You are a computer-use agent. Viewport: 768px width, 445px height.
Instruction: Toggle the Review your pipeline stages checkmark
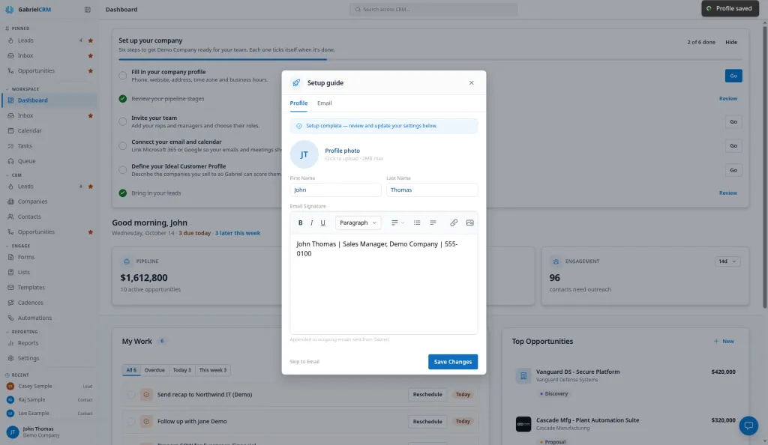pyautogui.click(x=122, y=99)
